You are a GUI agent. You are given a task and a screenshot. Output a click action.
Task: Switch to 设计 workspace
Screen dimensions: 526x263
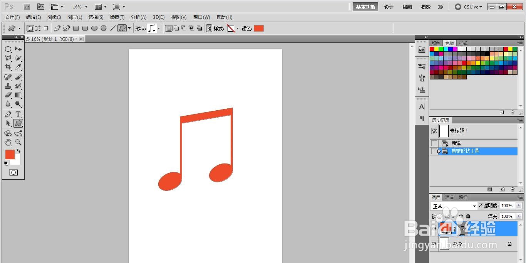[389, 7]
